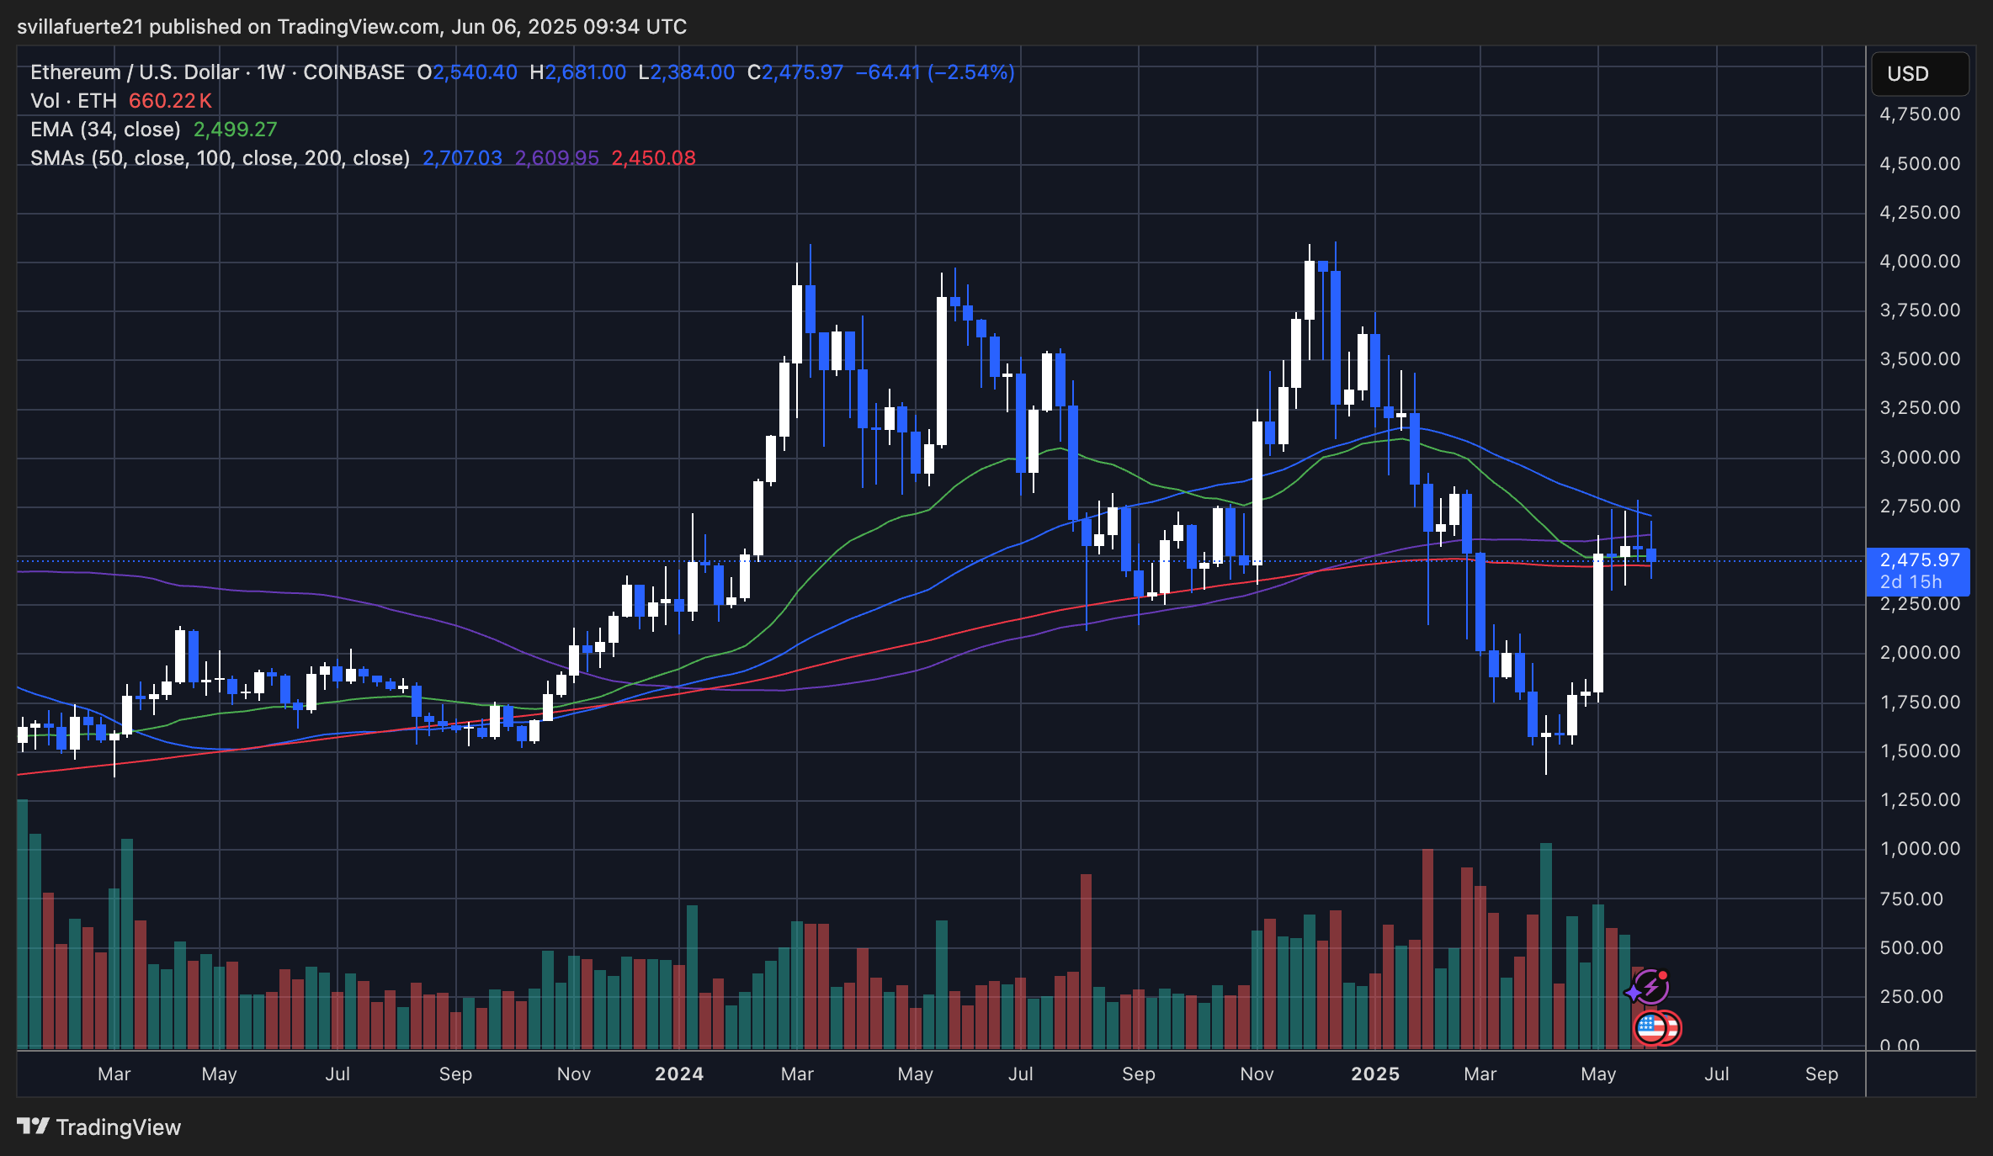Click the Ethereum / U.S. Dollar symbol title
Image resolution: width=1993 pixels, height=1156 pixels.
[x=135, y=72]
